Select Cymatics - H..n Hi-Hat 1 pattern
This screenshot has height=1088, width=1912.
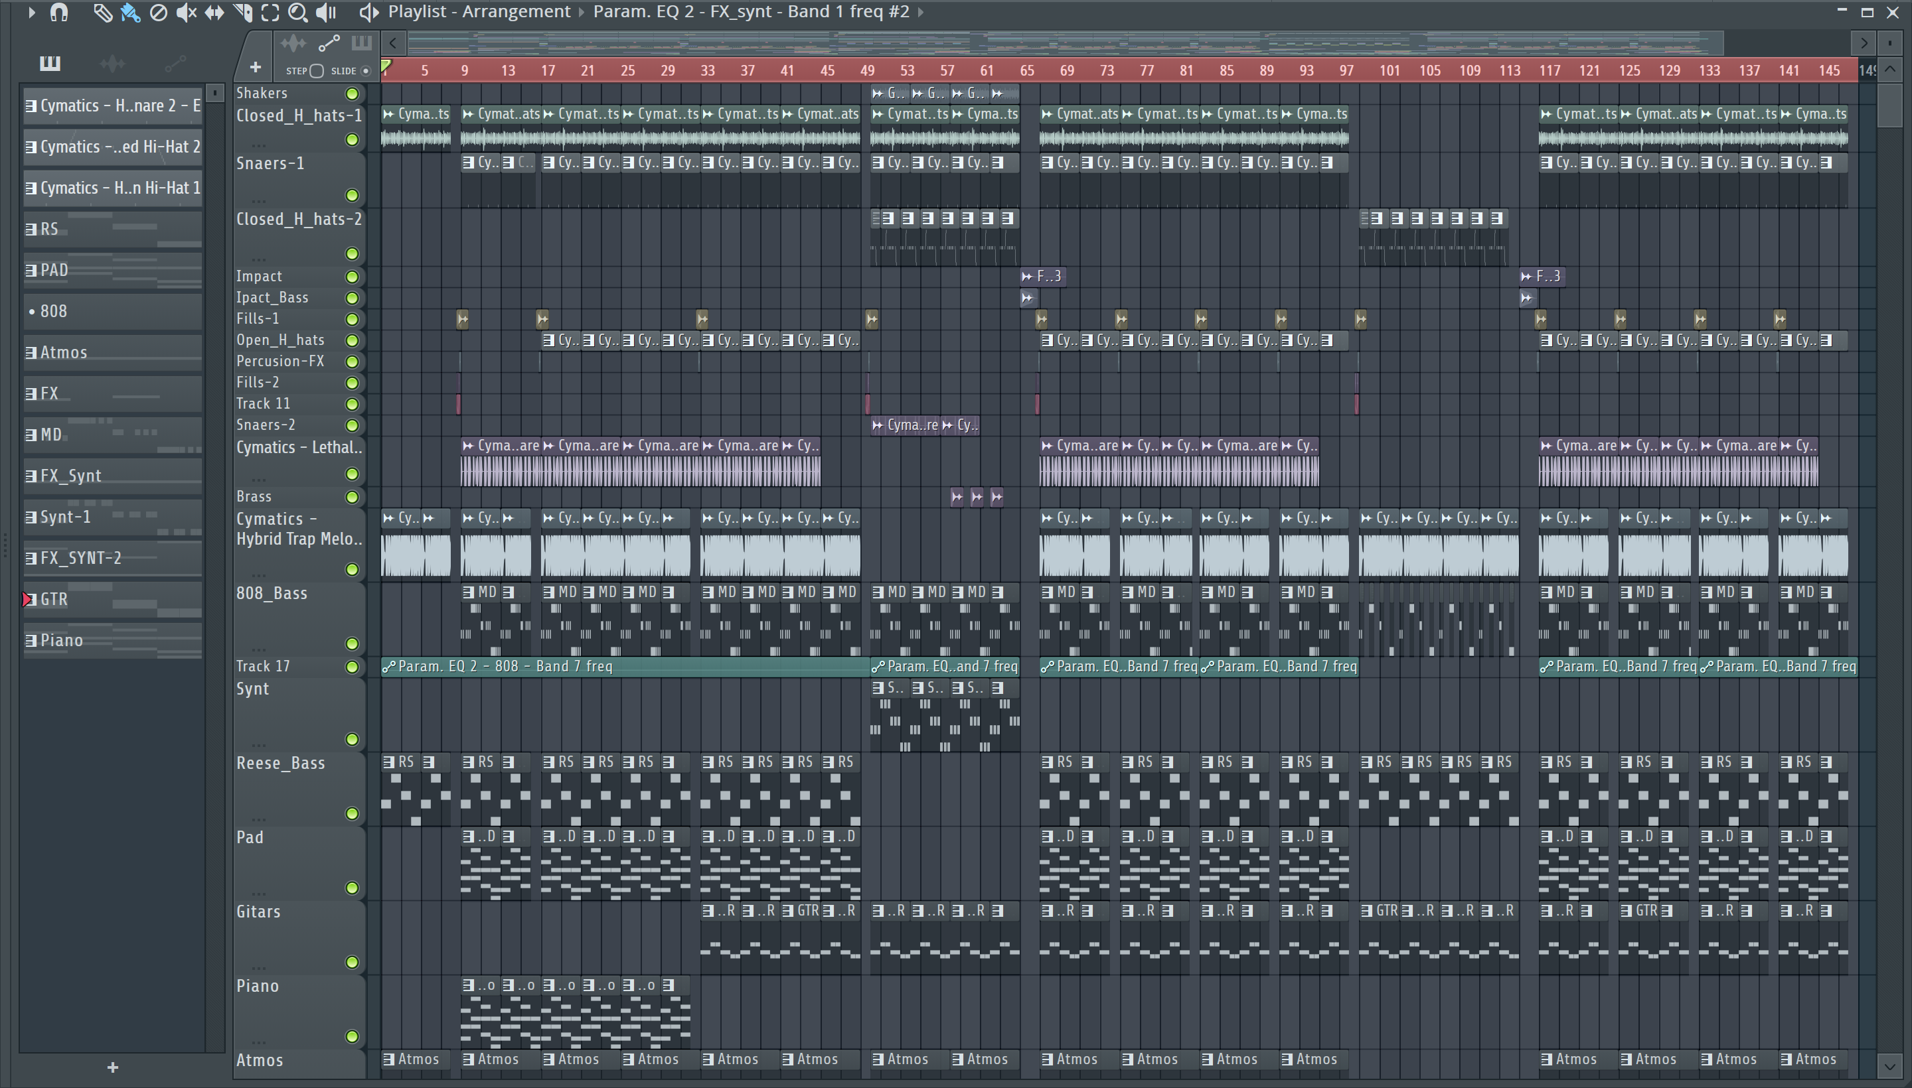(112, 188)
